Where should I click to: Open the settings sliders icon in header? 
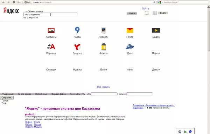(x=147, y=13)
